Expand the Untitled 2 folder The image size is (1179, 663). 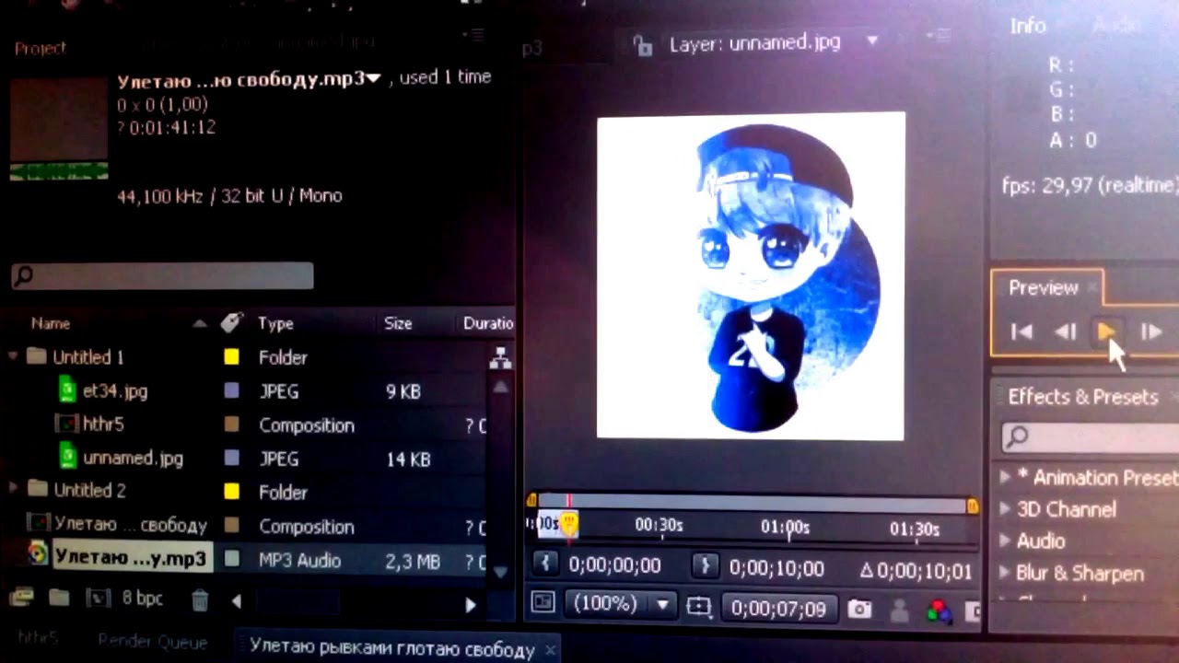(13, 488)
